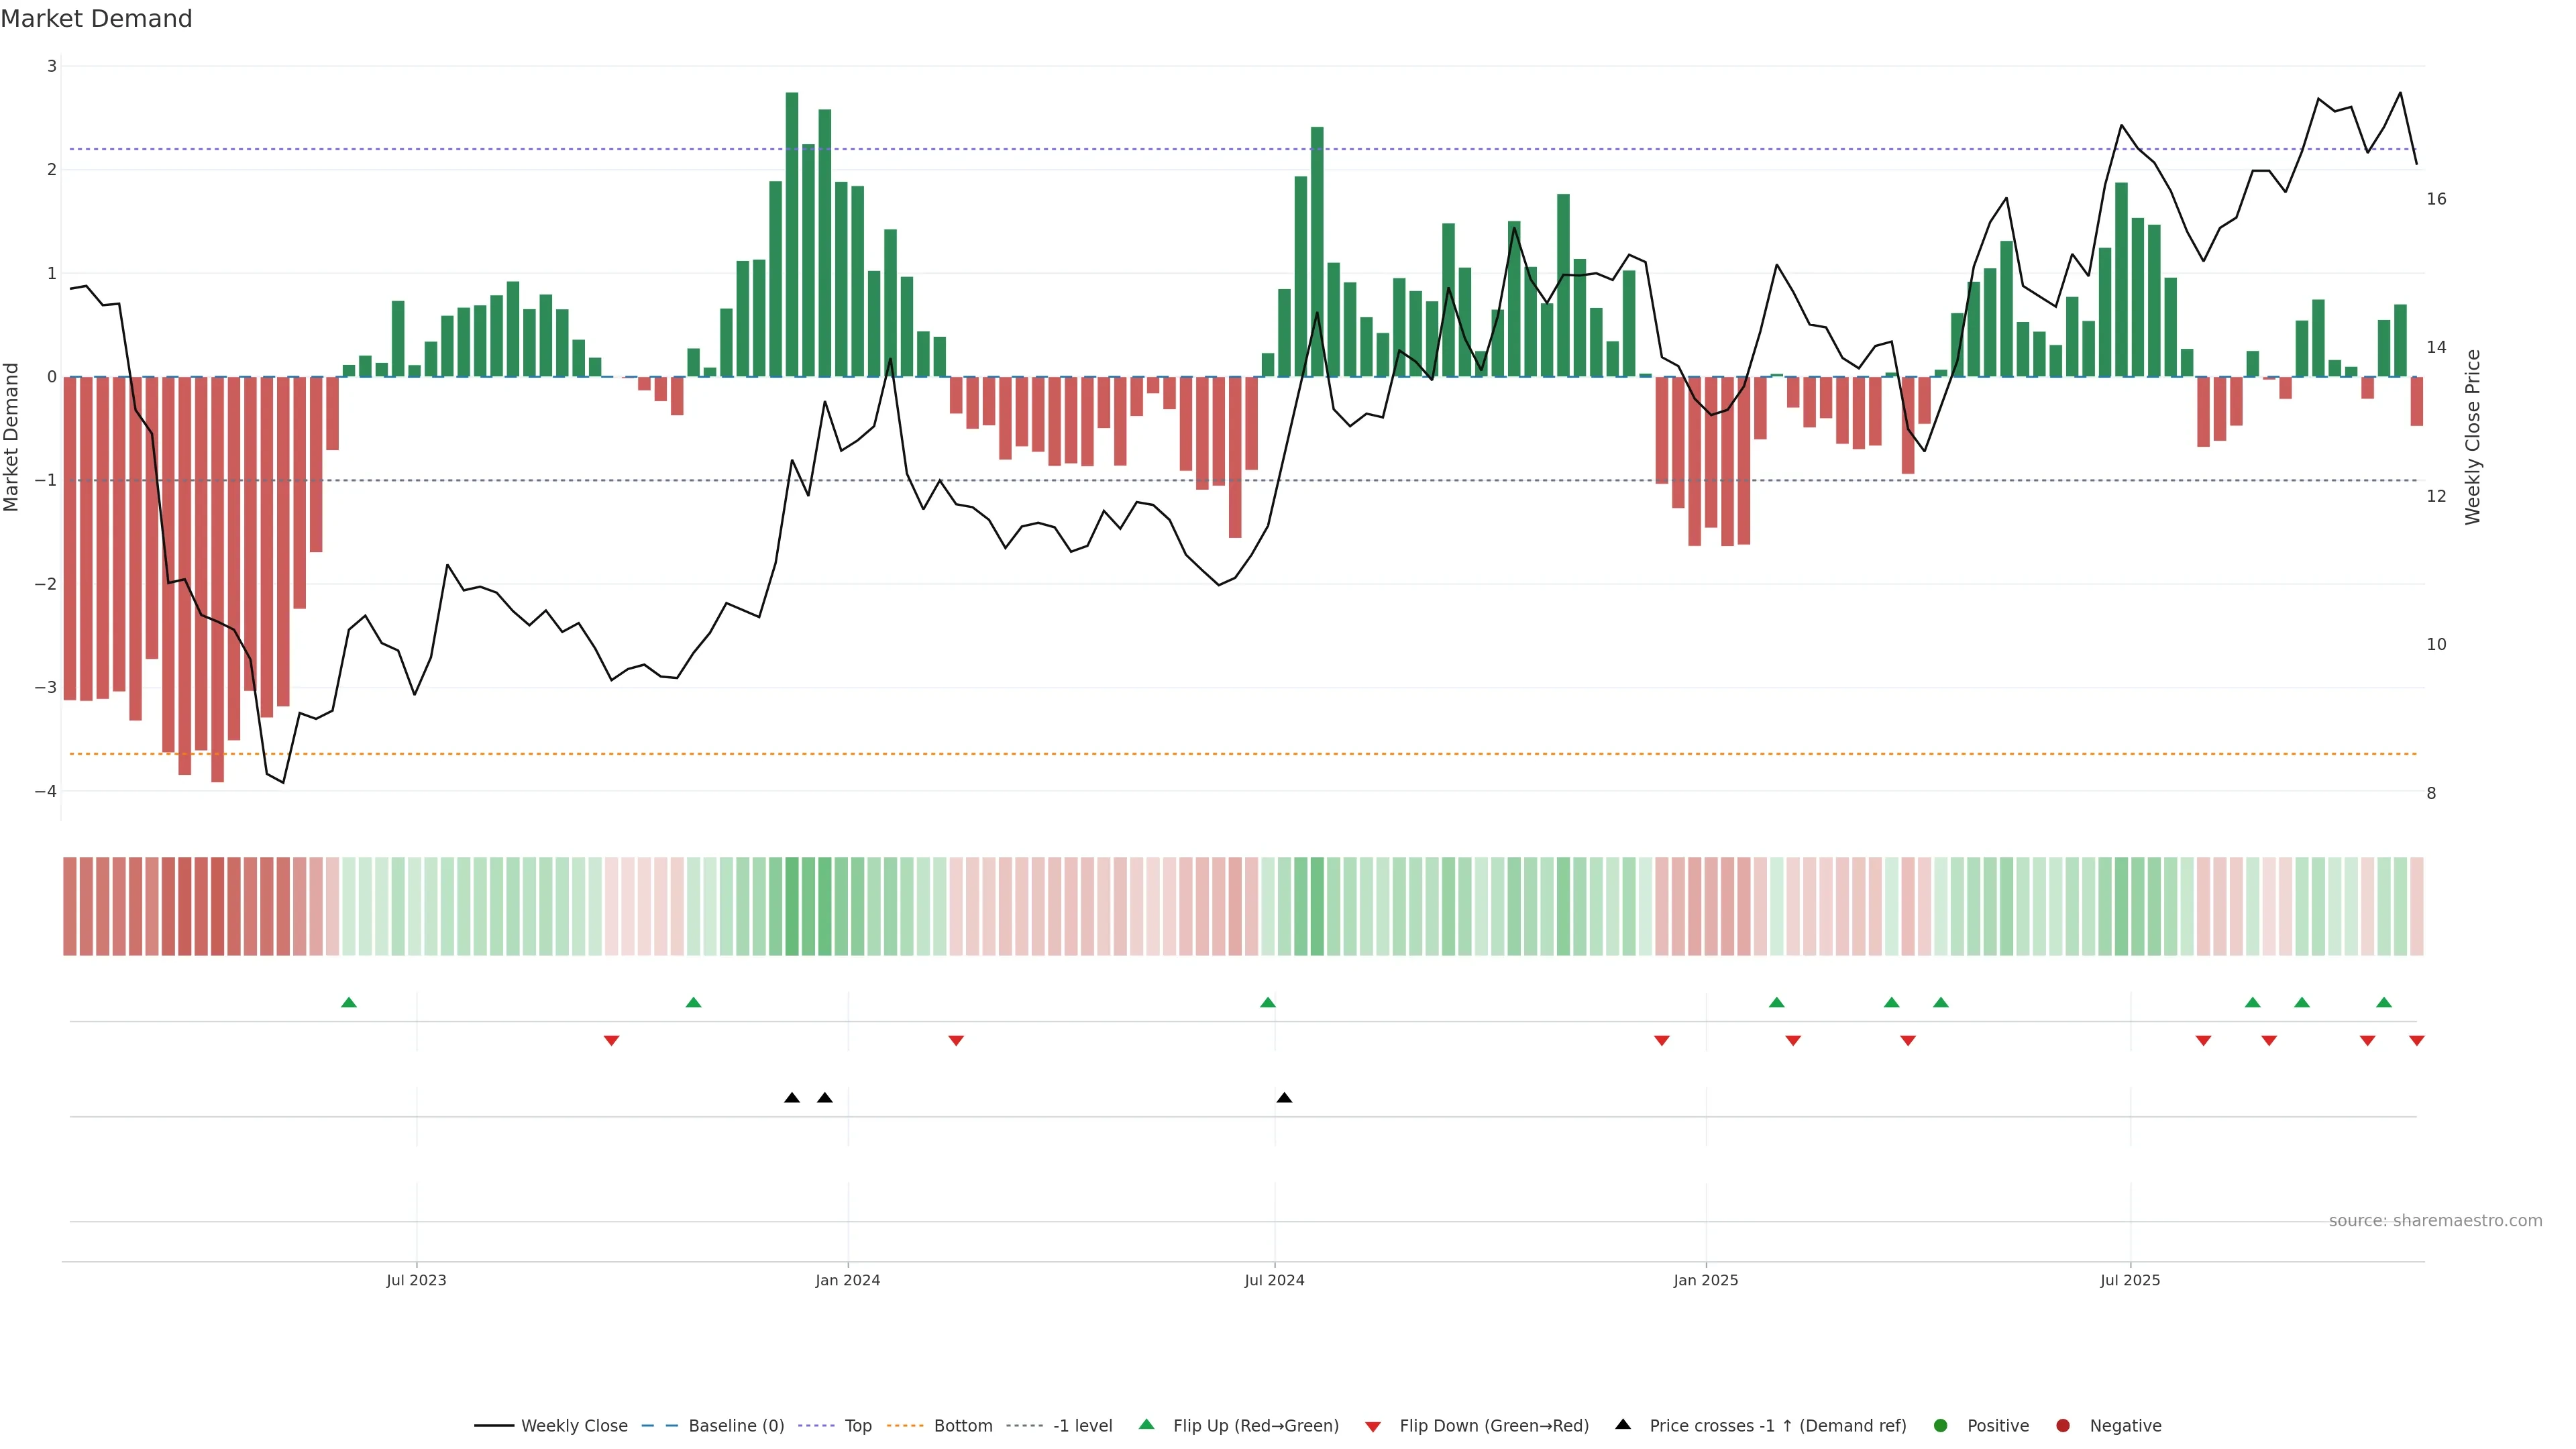Image resolution: width=2576 pixels, height=1449 pixels.
Task: Click the green Positive legend dot
Action: [x=1941, y=1425]
